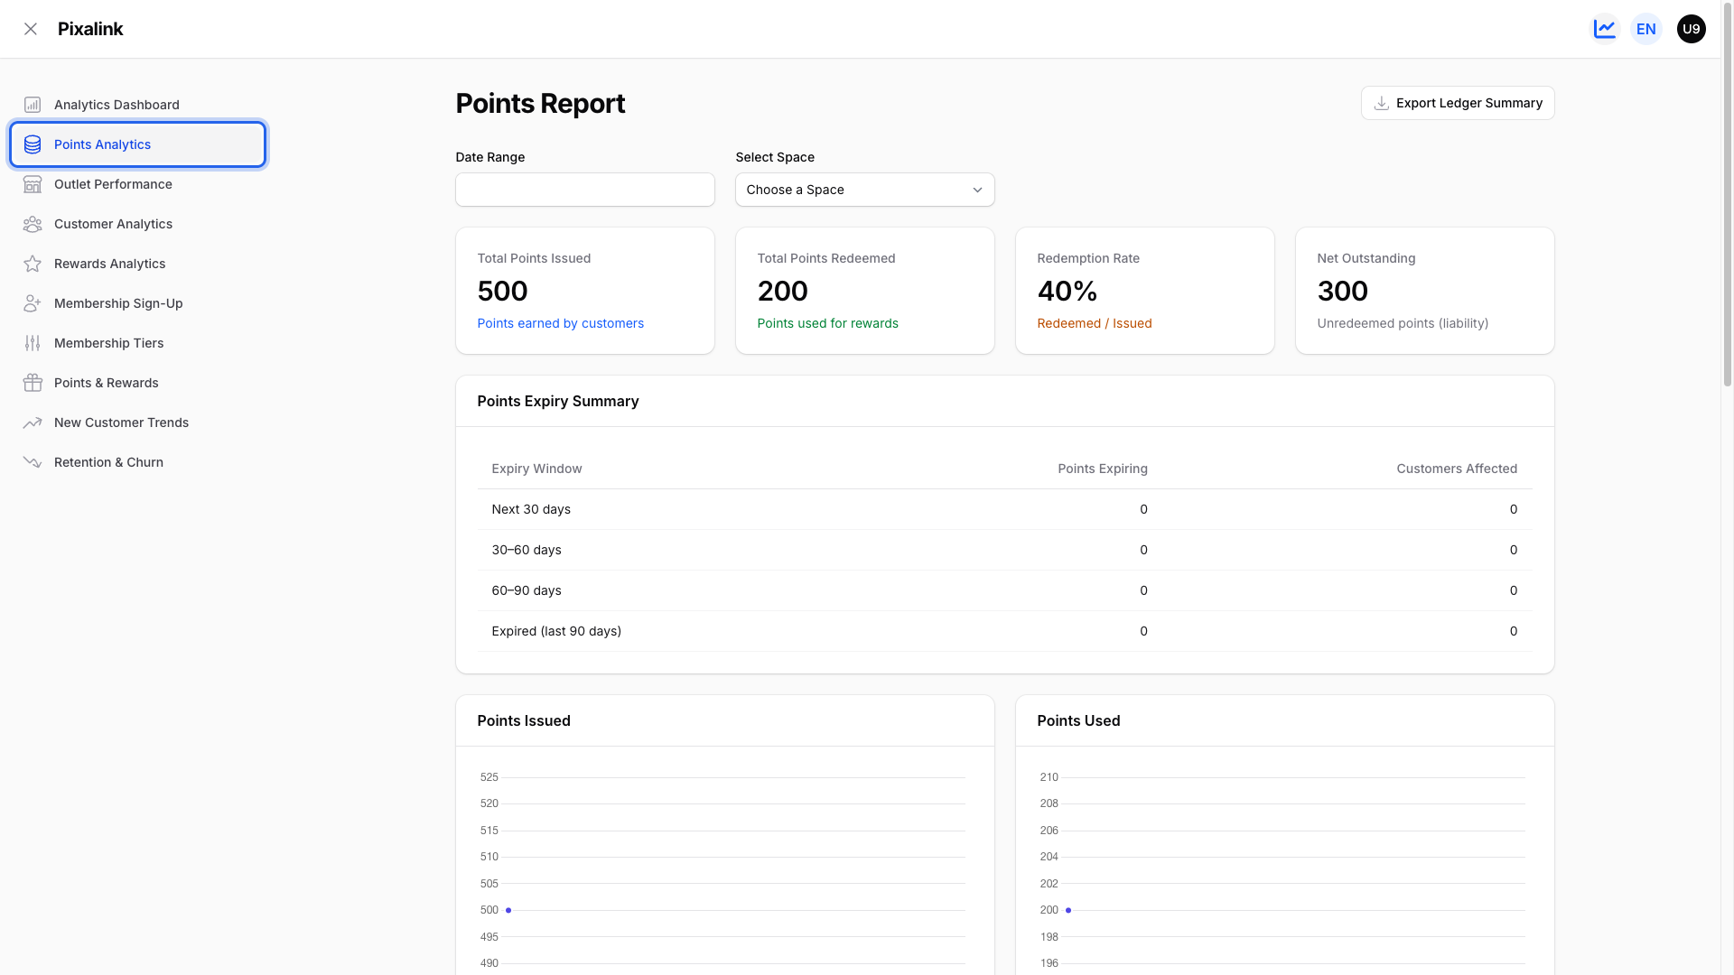Select the '30–60 days' row
The width and height of the screenshot is (1734, 975).
(1004, 550)
